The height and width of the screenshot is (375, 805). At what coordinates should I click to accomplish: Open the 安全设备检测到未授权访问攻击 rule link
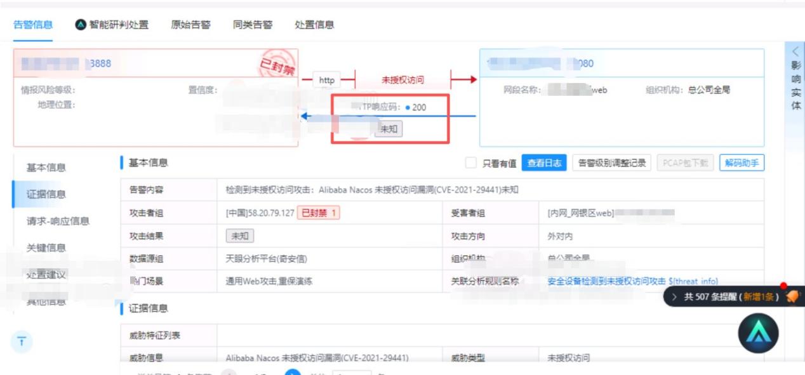pyautogui.click(x=632, y=281)
